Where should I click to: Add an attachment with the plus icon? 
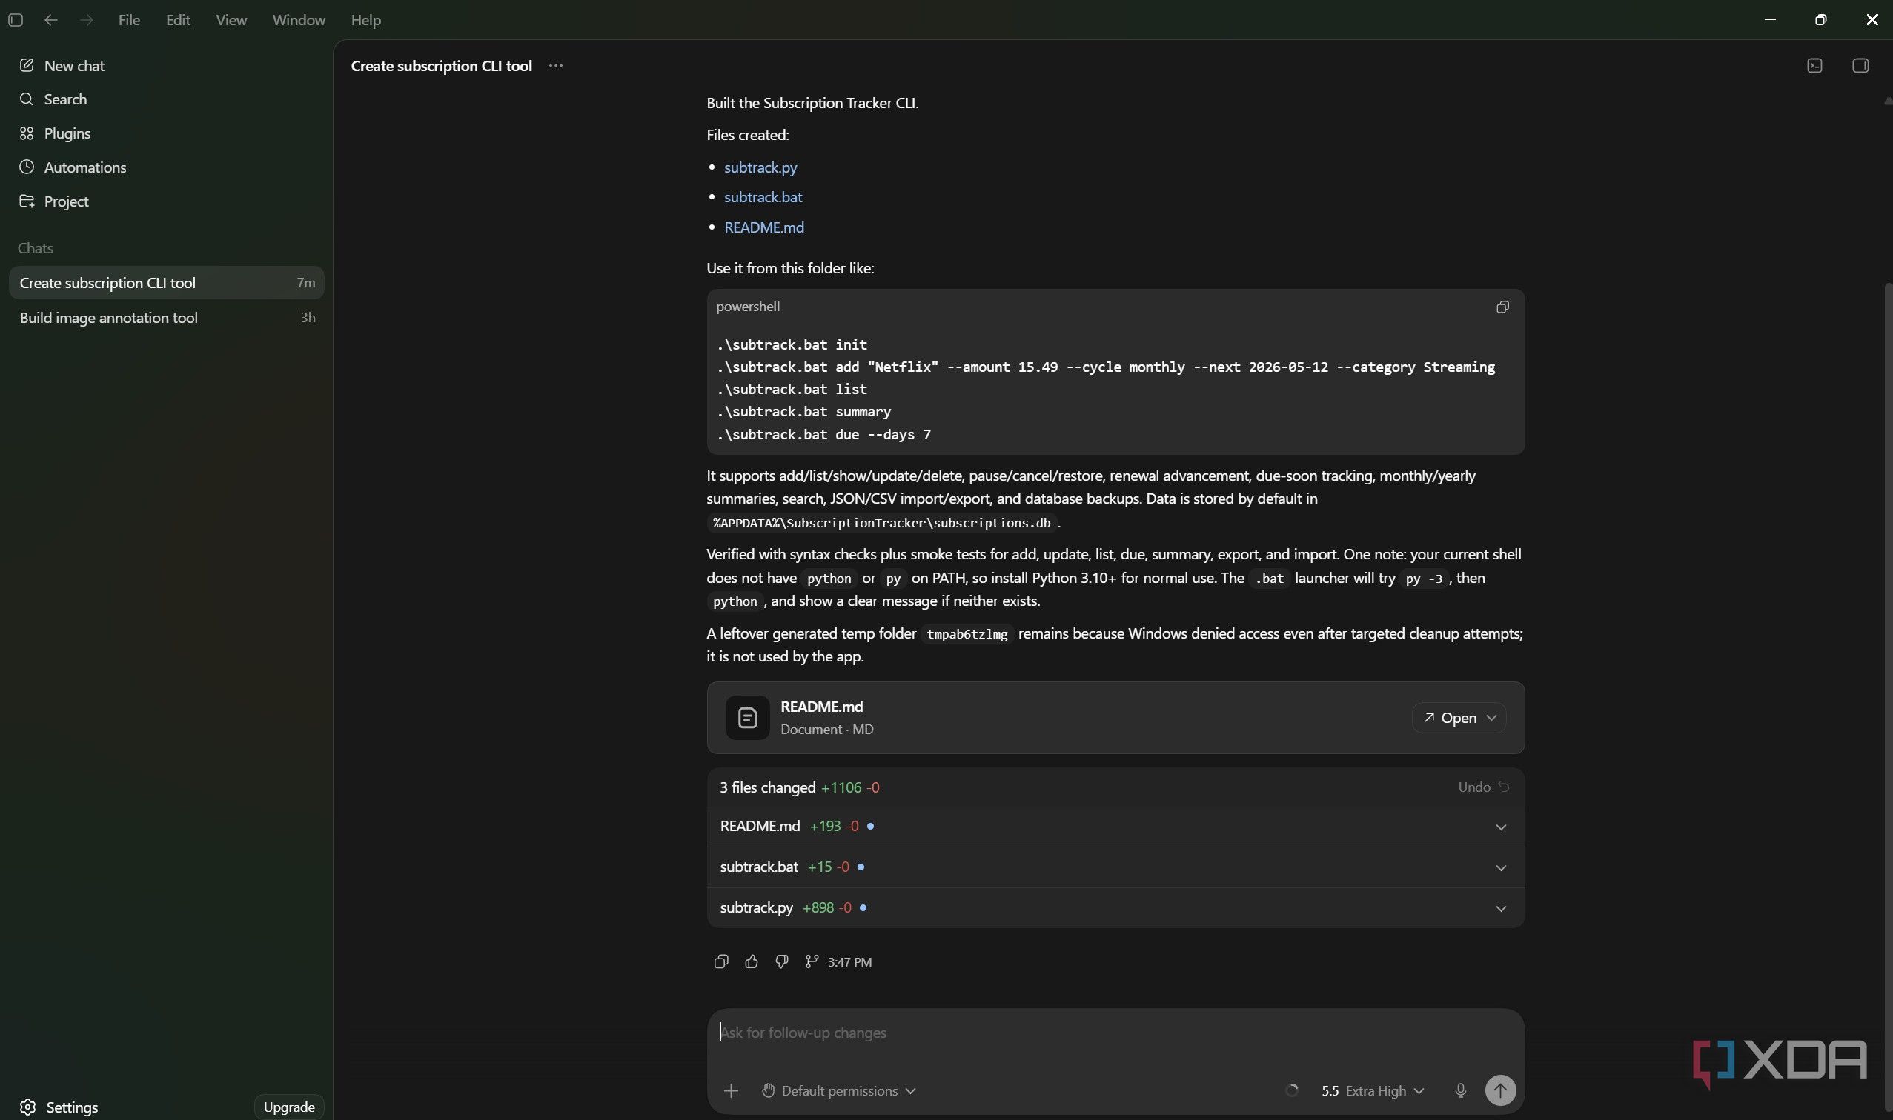(730, 1090)
